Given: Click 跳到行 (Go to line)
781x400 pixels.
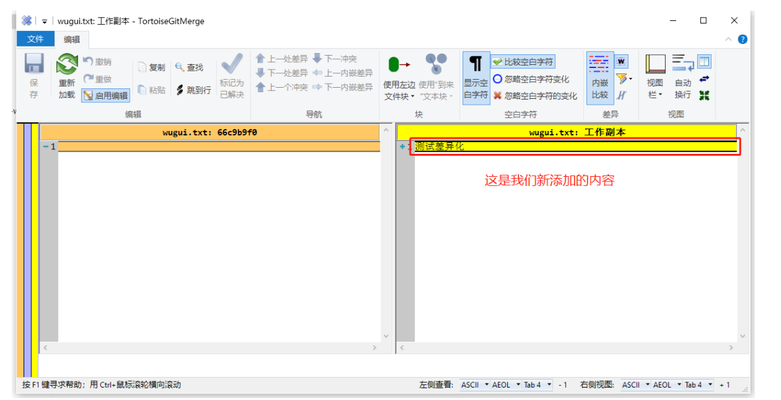Looking at the screenshot, I should [195, 88].
